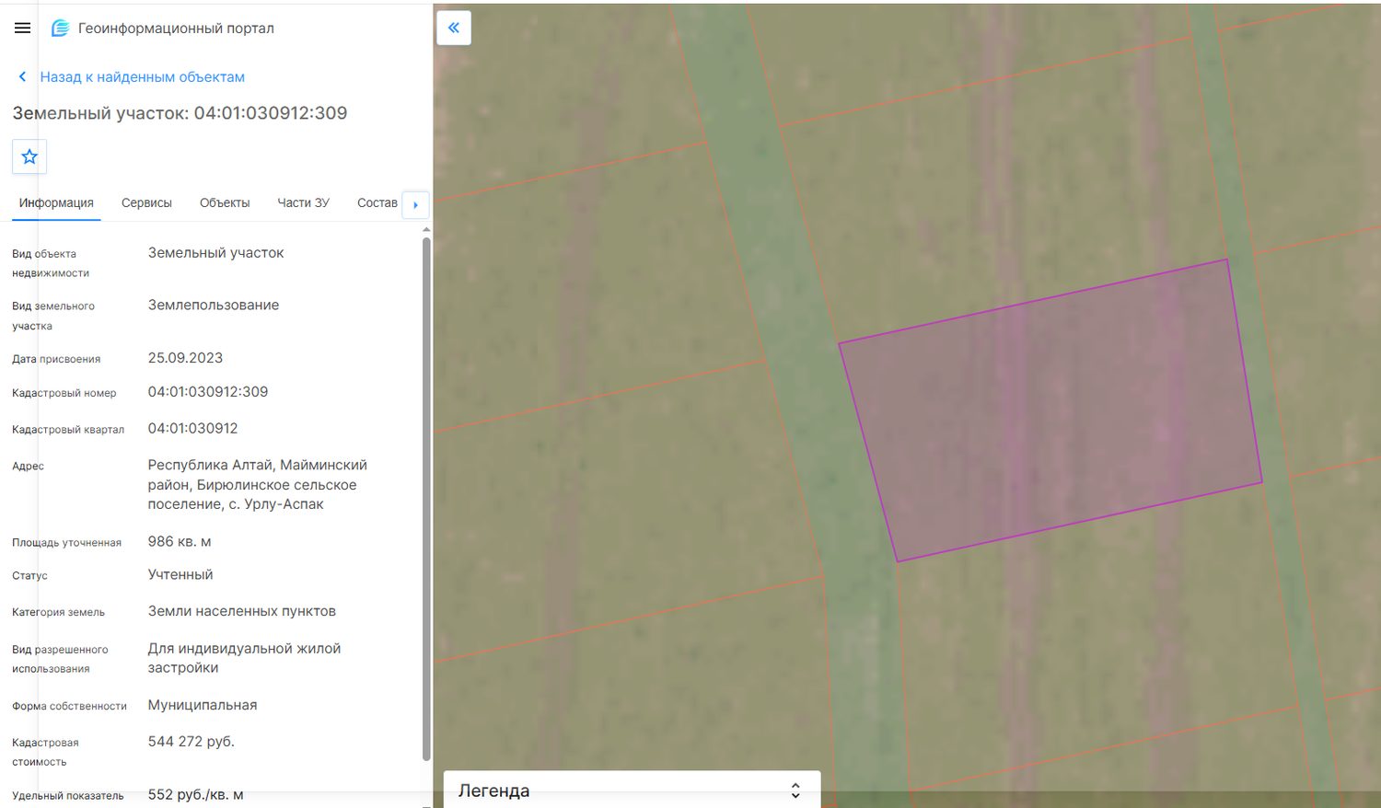Click the value Для индивидуальной жилой застройки

pyautogui.click(x=244, y=658)
